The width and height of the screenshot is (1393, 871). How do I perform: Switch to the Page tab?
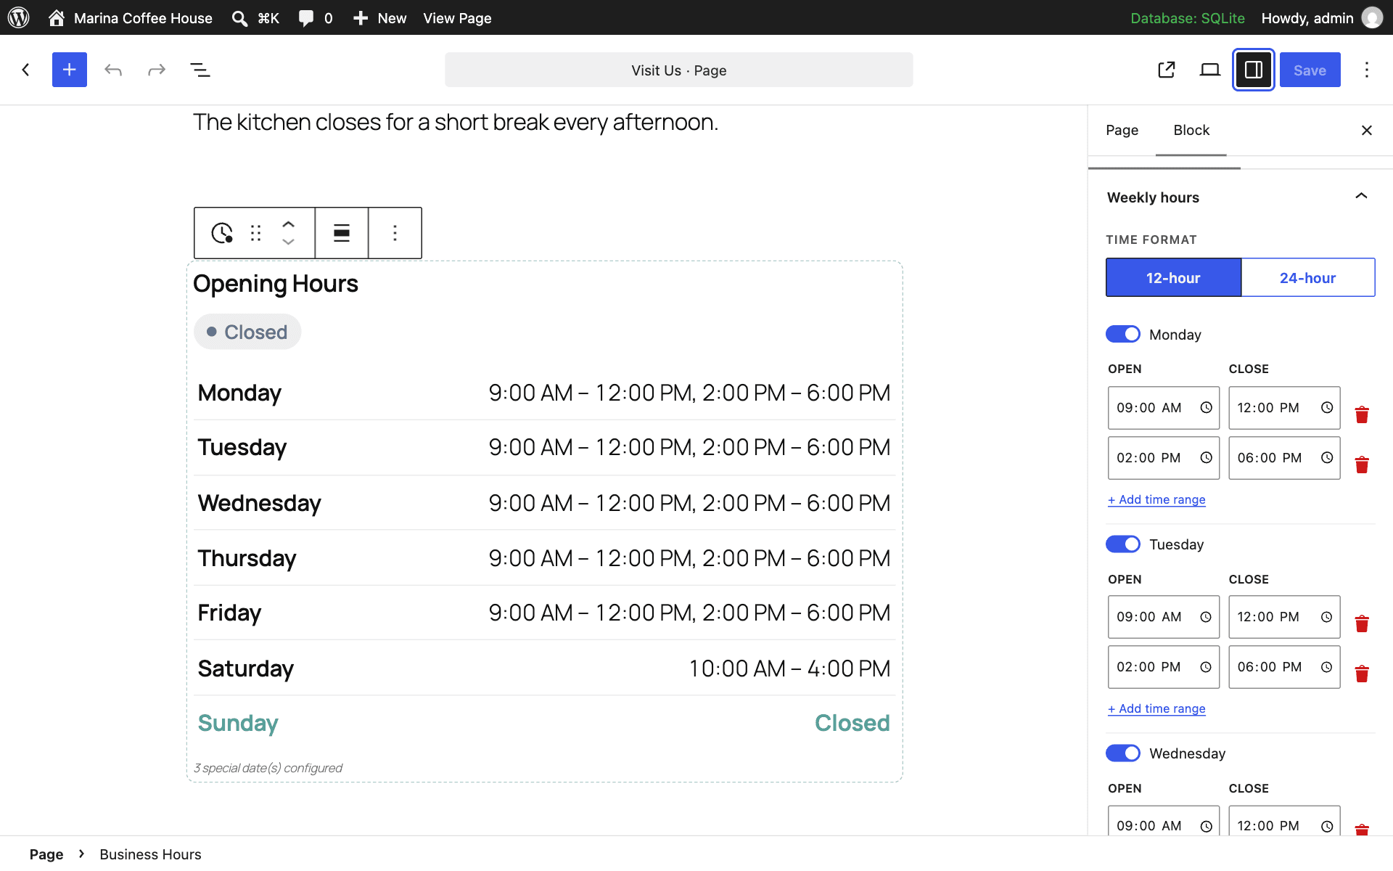tap(1122, 130)
